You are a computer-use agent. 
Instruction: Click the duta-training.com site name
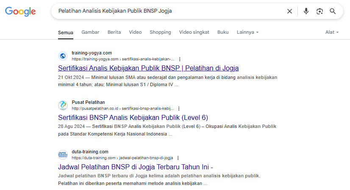click(x=90, y=152)
